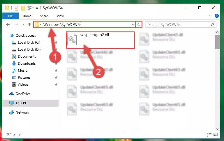Click Properties icon in quick access toolbar
Image resolution: width=224 pixels, height=141 pixels.
[17, 8]
